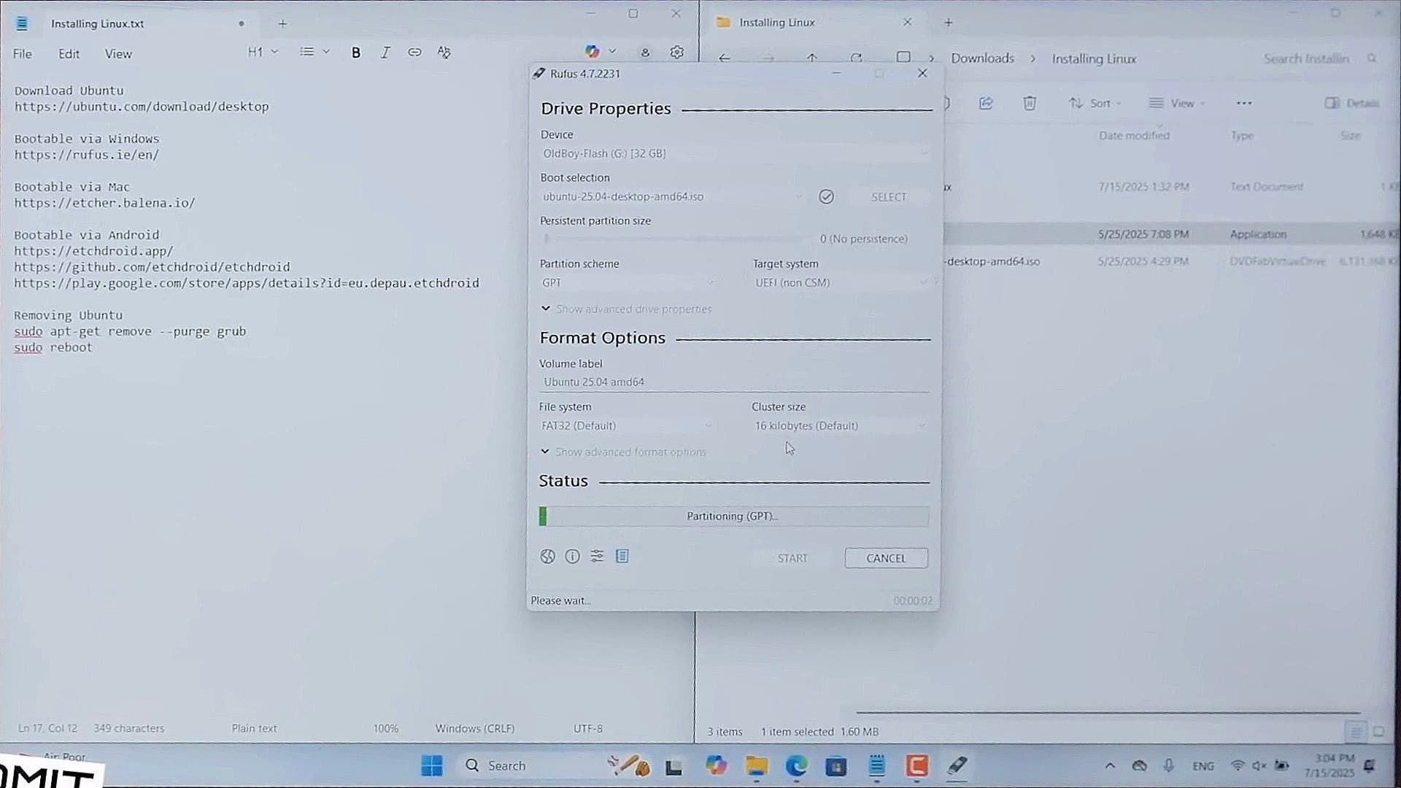Click the Volume label text field
1401x788 pixels.
[x=733, y=382]
